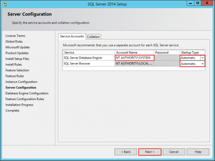Screen dimensions: 215x161
Task: Click Database Engine Configuration step
Action: tap(27, 93)
